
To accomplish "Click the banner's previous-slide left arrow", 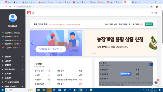I will pos(32,43).
